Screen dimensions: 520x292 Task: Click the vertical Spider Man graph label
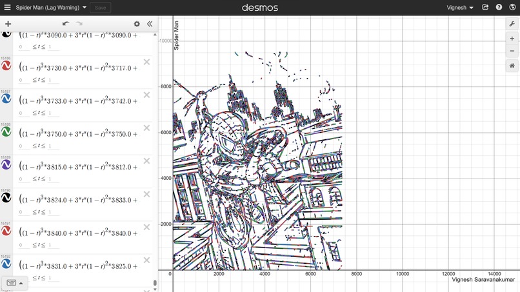point(176,35)
